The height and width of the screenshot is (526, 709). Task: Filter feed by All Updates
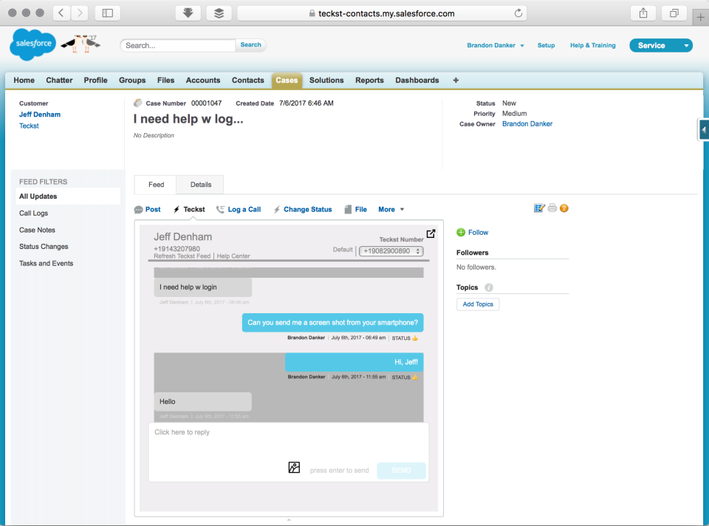(x=67, y=197)
